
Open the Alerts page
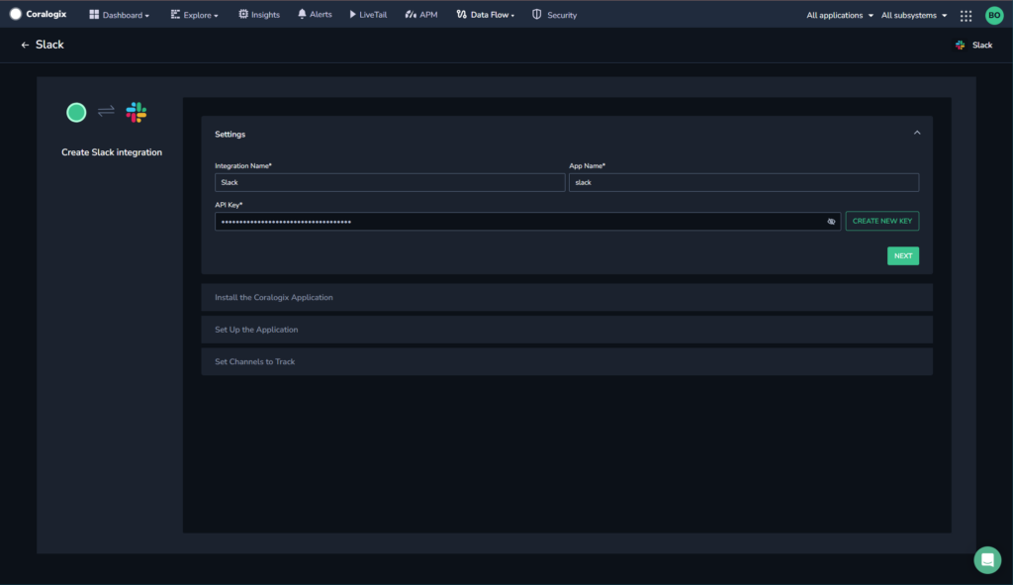tap(315, 14)
